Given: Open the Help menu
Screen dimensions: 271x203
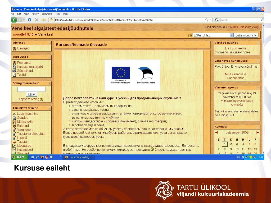Looking at the screenshot, I should (x=66, y=14).
